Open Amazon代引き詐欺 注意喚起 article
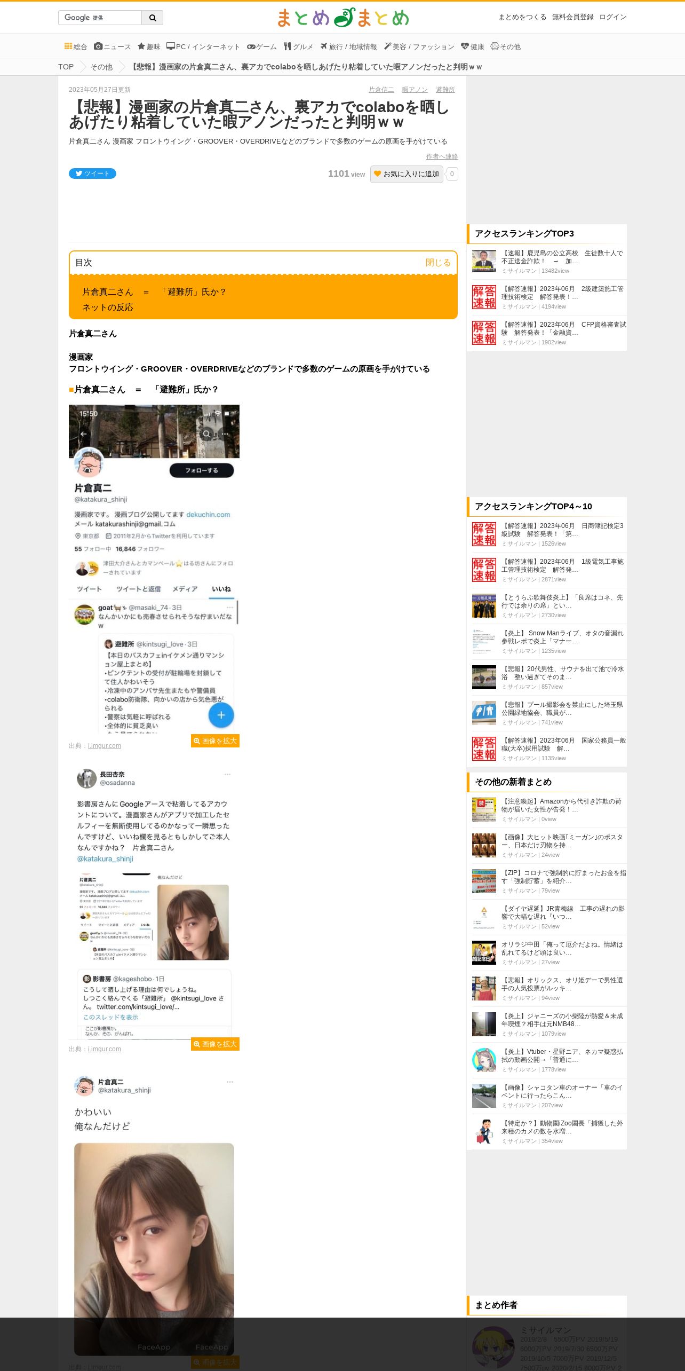This screenshot has height=1371, width=685. tap(561, 805)
